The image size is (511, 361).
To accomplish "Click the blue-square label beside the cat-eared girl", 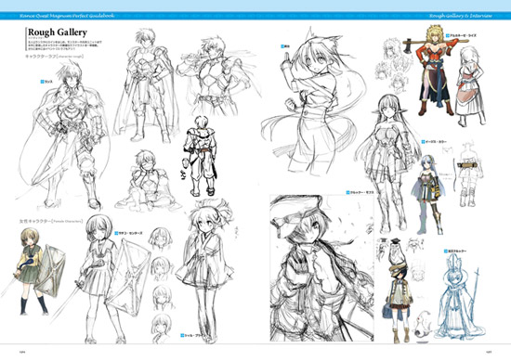I will 285,46.
